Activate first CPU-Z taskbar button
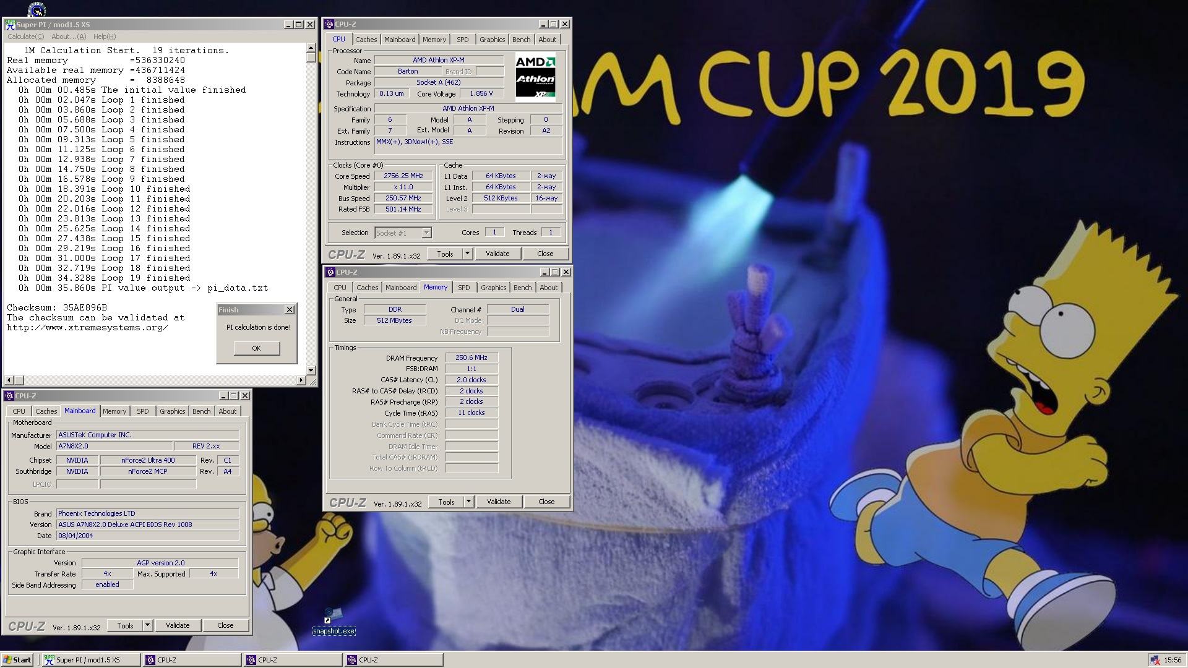Screen dimensions: 1188x668 (192, 660)
